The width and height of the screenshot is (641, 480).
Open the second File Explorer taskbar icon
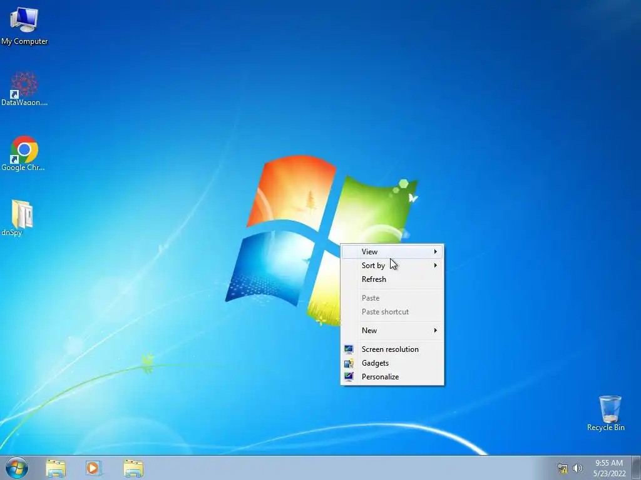(x=133, y=468)
